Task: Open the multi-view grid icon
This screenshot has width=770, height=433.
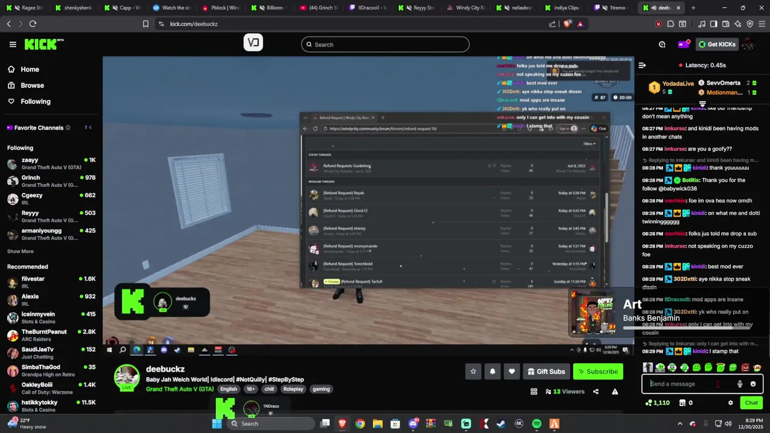Action: [x=534, y=392]
